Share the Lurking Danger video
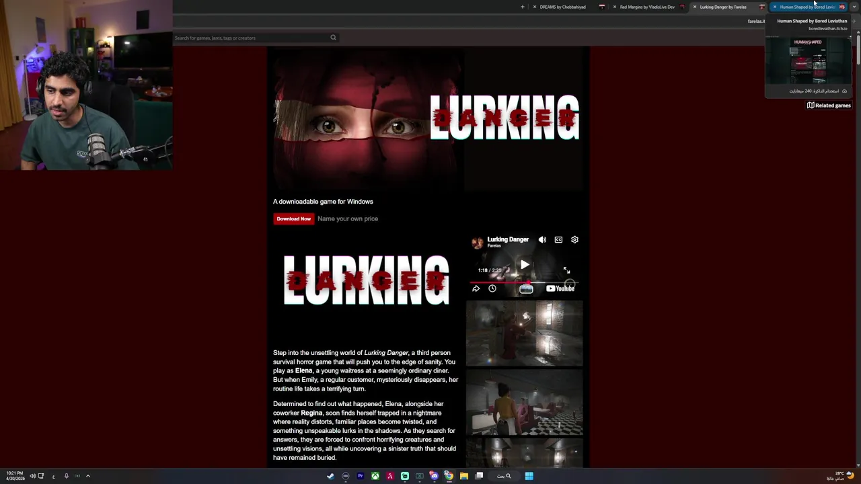Viewport: 861px width, 484px height. pyautogui.click(x=476, y=288)
